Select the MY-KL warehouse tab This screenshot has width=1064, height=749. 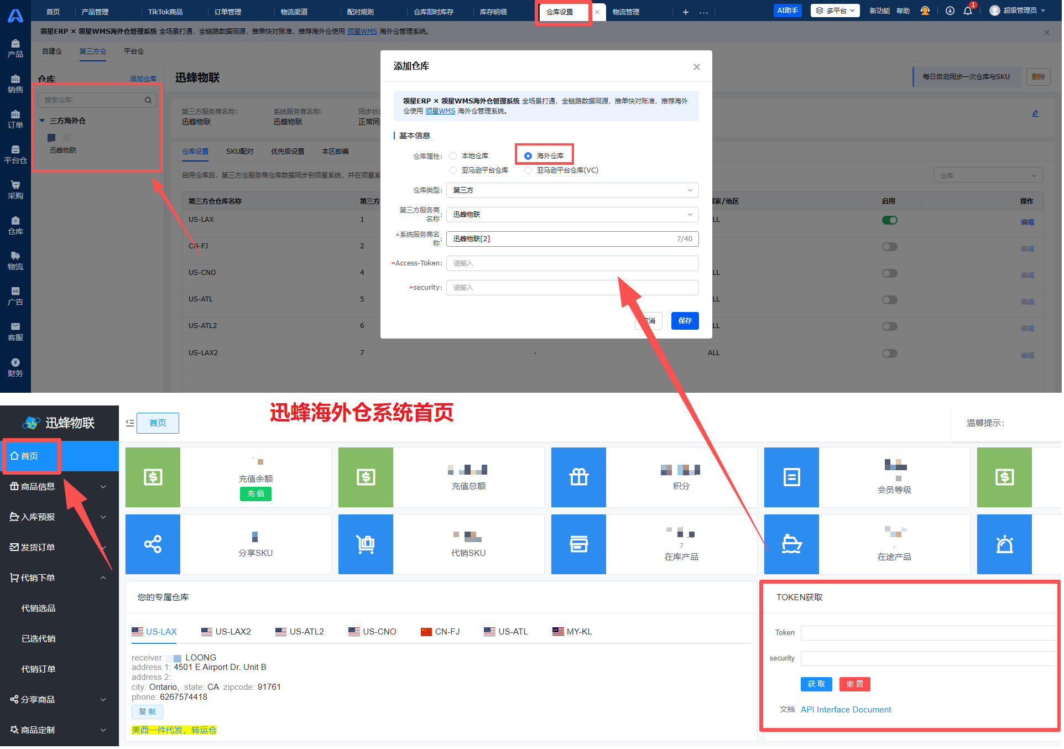tap(572, 632)
